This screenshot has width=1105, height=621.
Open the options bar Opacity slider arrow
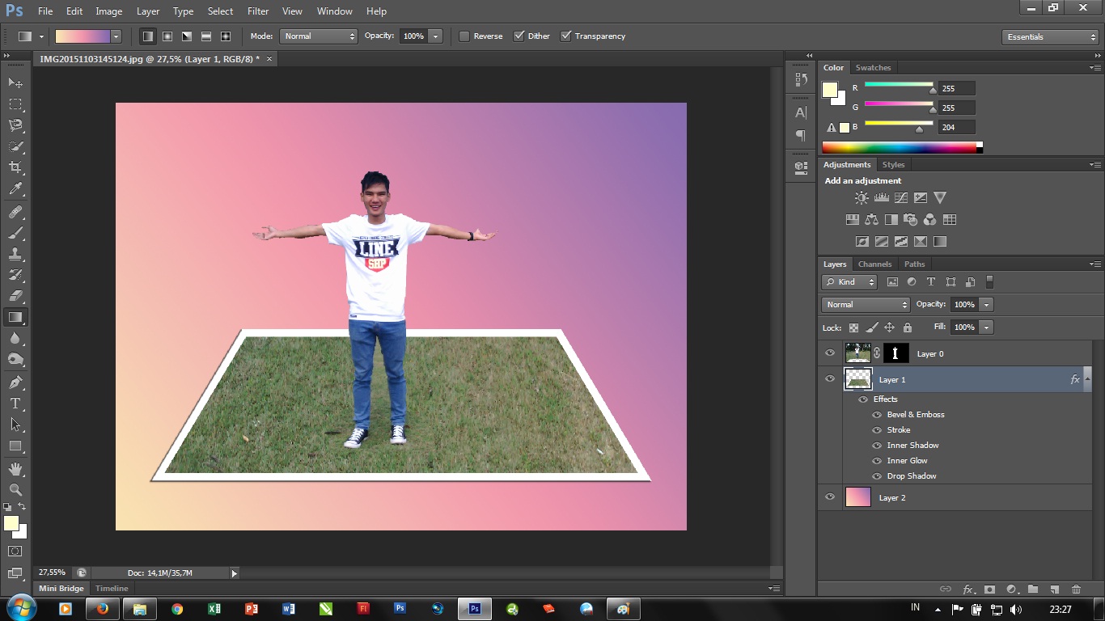point(436,36)
